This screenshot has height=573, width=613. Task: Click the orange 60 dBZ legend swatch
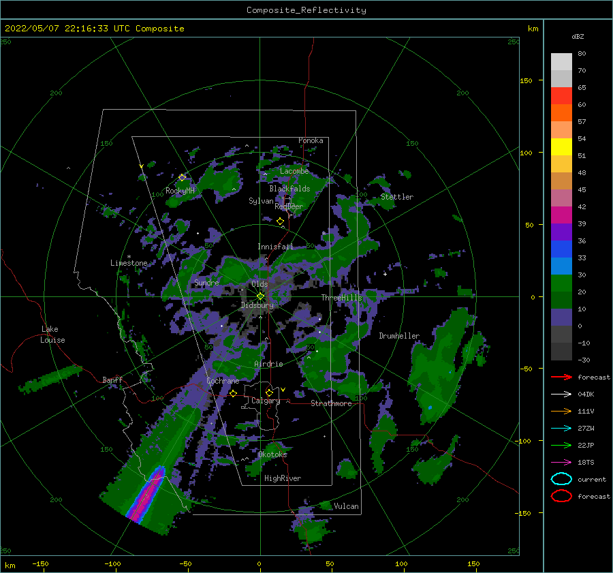point(561,113)
